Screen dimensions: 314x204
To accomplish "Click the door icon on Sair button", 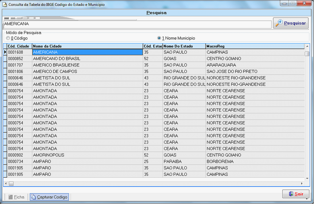I will click(291, 194).
